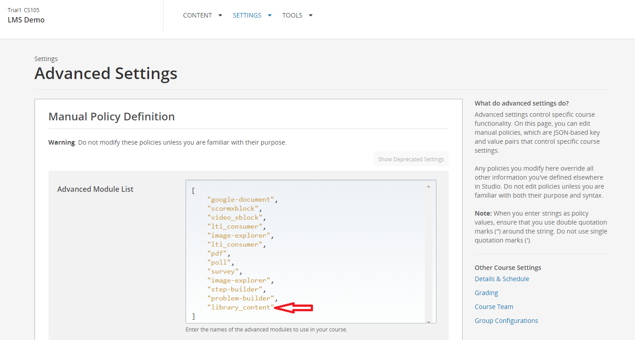Viewport: 635px width, 340px height.
Task: Open Group Configurations settings
Action: coord(506,320)
